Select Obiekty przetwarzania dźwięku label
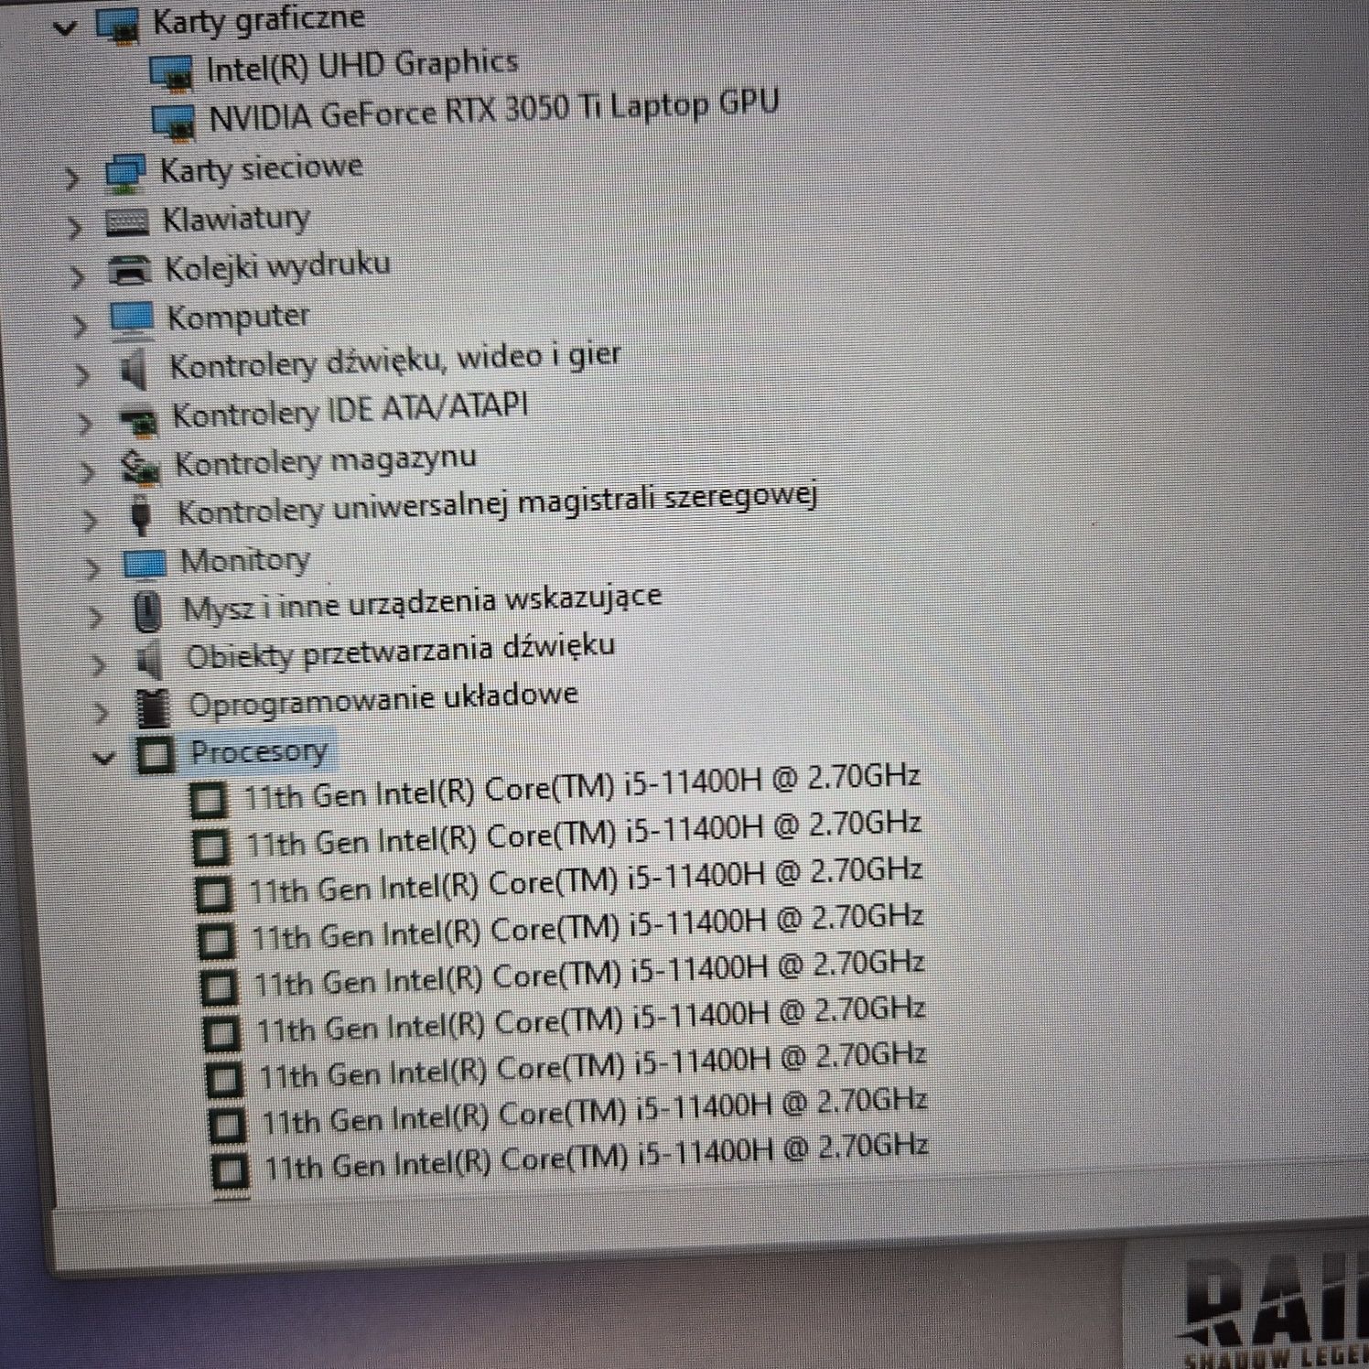 pyautogui.click(x=401, y=652)
